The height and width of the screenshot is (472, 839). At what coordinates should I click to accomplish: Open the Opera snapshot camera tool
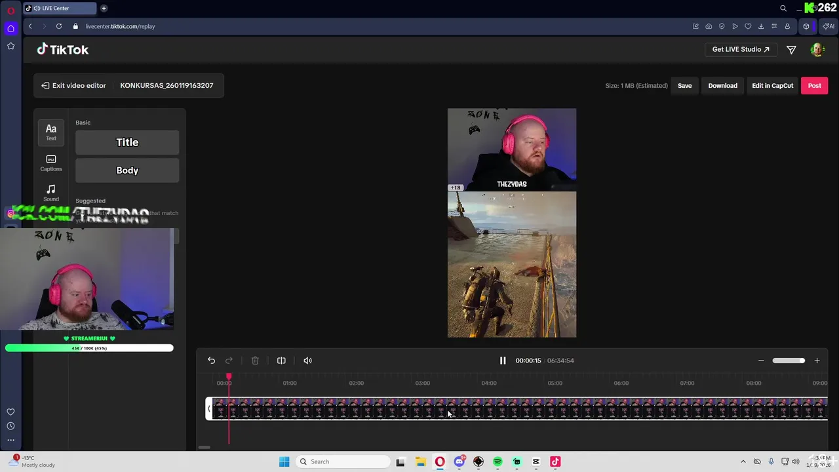(x=709, y=26)
